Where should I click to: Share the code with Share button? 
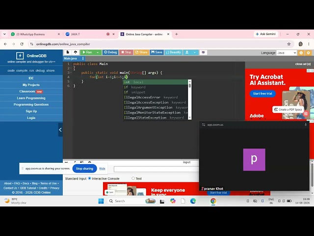point(141,52)
